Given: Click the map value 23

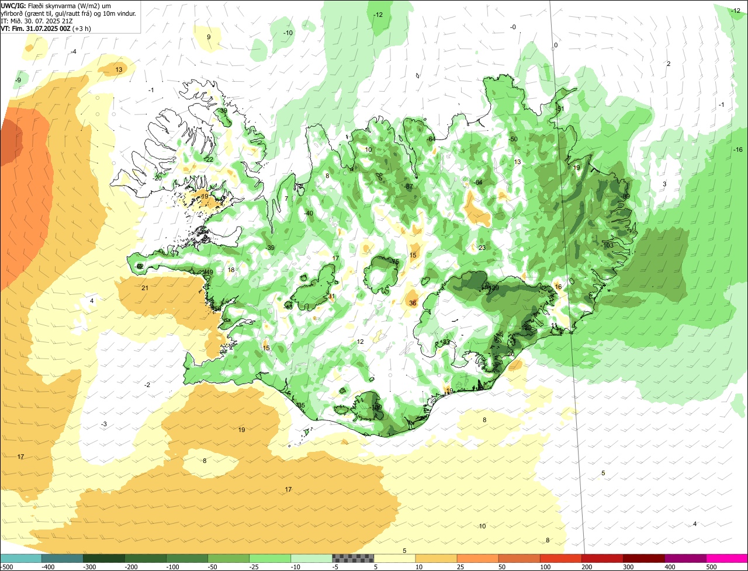Looking at the screenshot, I should pos(482,248).
